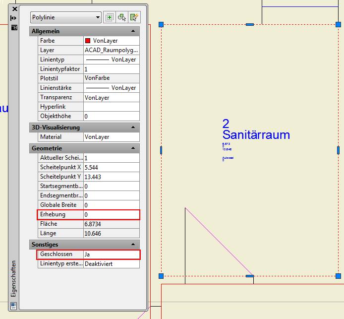Open the palette properties menu icon
This screenshot has width=344, height=319.
[14, 28]
